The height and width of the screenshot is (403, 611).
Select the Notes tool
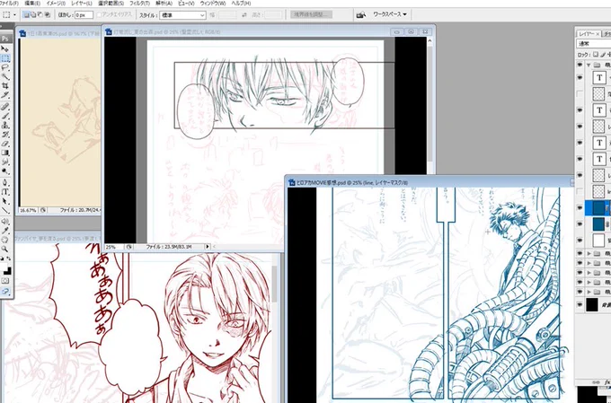tap(5, 221)
